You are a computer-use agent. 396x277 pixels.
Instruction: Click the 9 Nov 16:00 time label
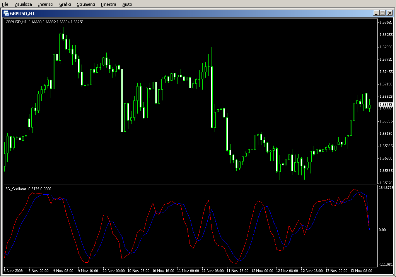click(88, 270)
